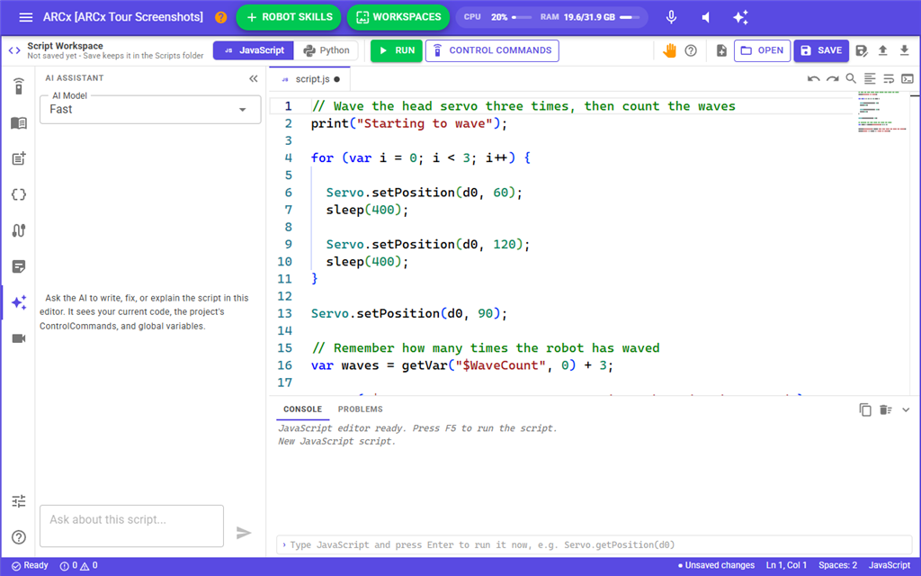Click the RAM usage indicator
This screenshot has height=576, width=921.
(x=590, y=17)
